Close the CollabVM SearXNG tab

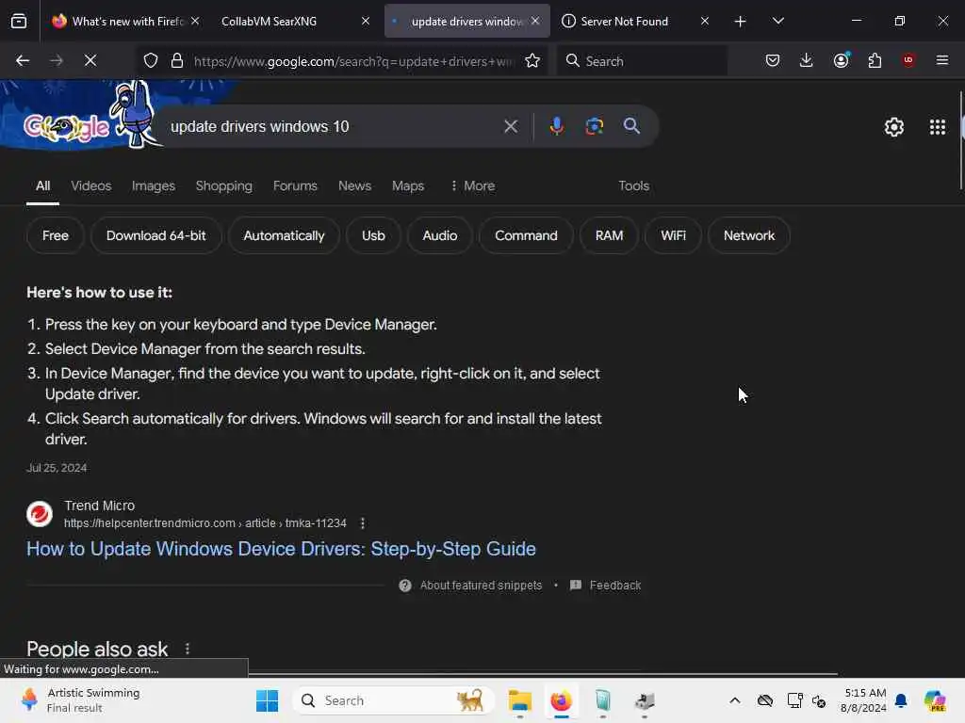[366, 21]
